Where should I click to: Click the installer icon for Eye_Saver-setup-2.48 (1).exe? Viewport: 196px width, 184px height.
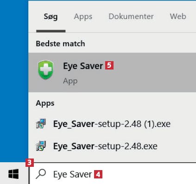[41, 124]
